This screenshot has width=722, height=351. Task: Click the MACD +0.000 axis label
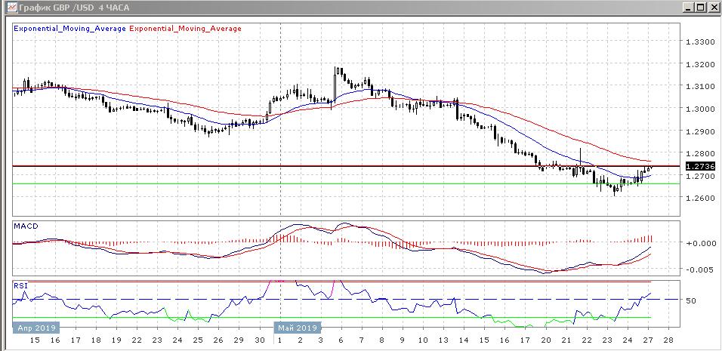point(699,243)
